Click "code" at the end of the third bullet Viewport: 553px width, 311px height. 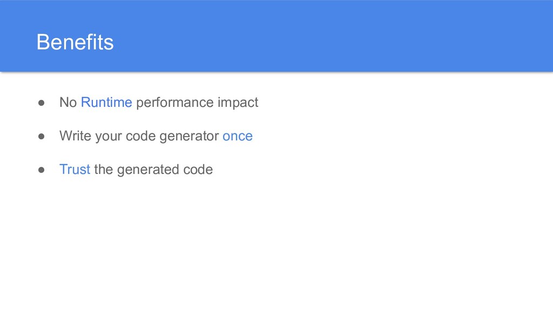point(198,170)
